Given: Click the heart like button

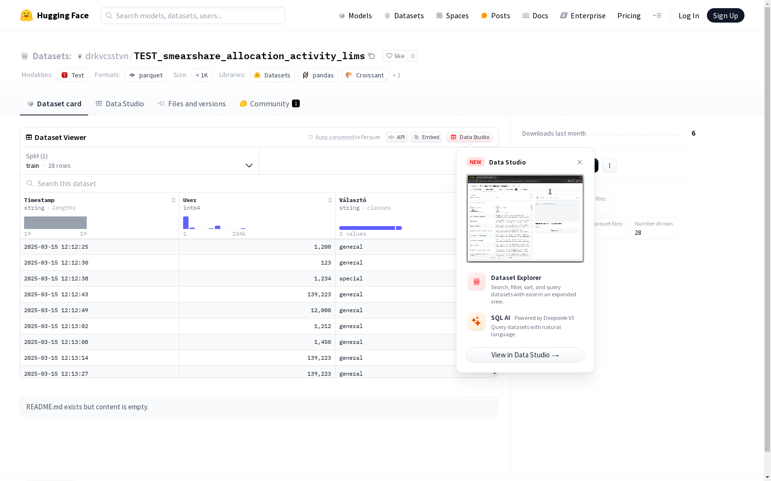Looking at the screenshot, I should [x=395, y=56].
